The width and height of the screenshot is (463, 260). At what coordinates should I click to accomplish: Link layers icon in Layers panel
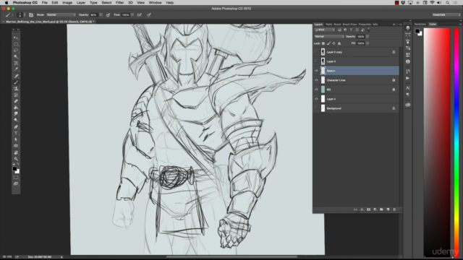[x=355, y=209]
